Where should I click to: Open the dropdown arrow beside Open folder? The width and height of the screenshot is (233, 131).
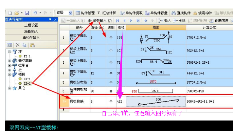[22, 13]
